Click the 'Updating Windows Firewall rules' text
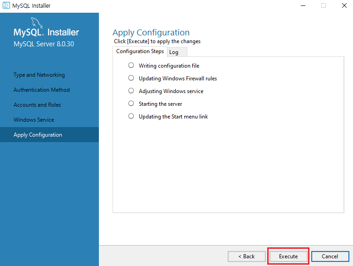 click(x=177, y=79)
